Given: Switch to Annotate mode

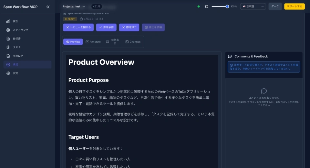Looking at the screenshot, I should point(93,42).
